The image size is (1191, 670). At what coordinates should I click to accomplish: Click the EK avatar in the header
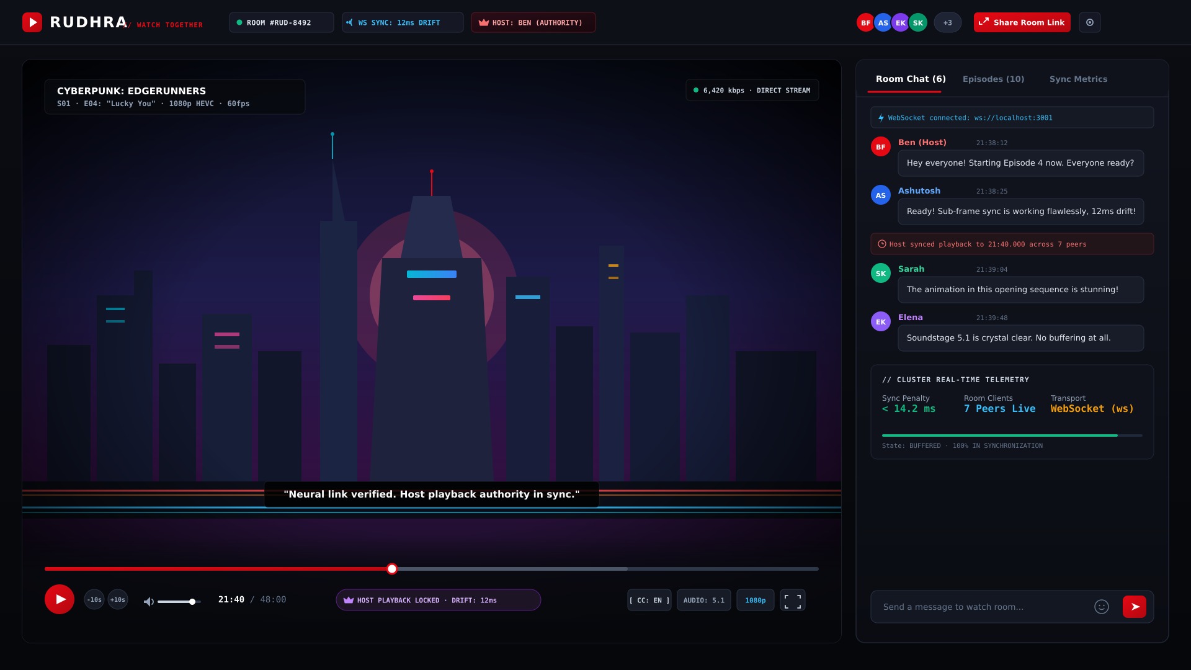900,22
